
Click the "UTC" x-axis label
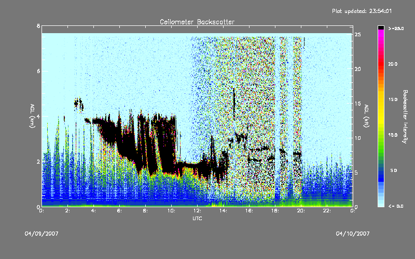tap(197, 218)
